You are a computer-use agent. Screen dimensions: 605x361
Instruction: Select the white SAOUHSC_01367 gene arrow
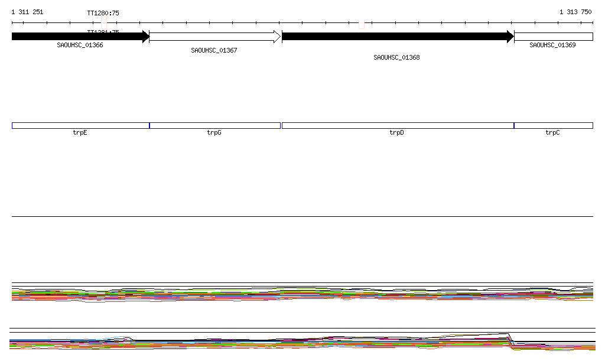[214, 37]
